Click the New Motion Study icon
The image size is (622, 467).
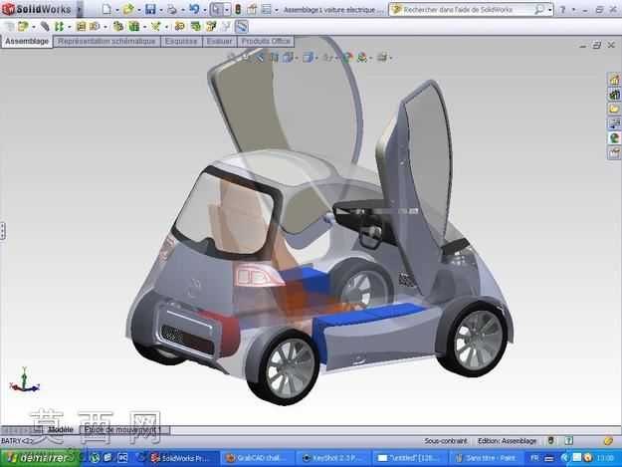pyautogui.click(x=180, y=27)
